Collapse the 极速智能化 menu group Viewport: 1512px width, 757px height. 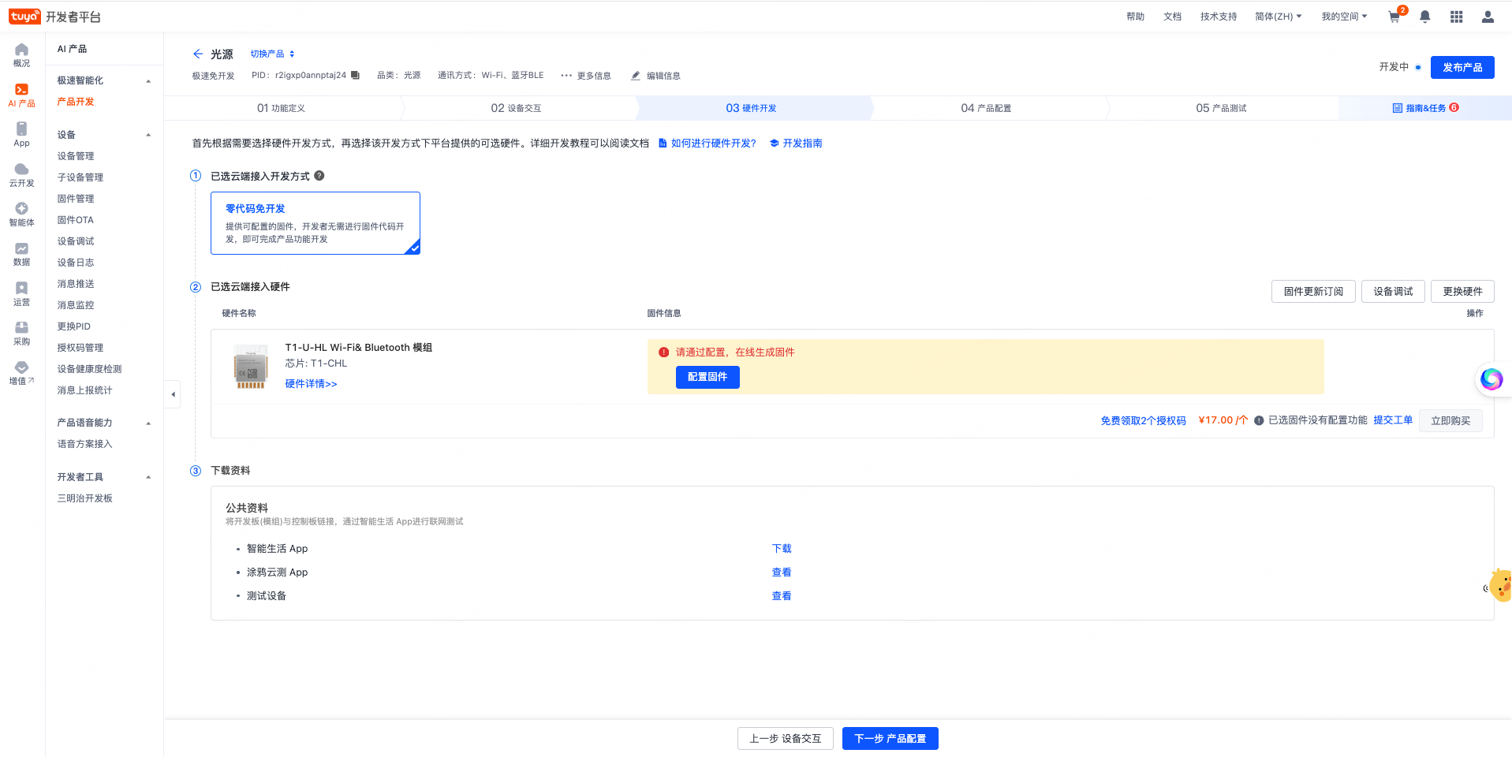click(x=148, y=81)
